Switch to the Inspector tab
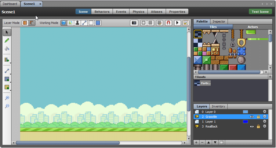This screenshot has width=276, height=148. 219,21
